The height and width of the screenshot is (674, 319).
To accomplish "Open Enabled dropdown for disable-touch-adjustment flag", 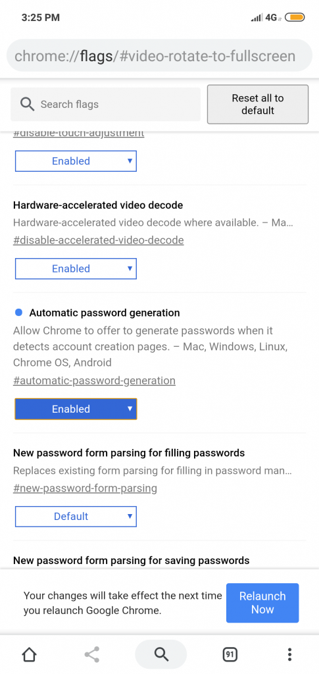I will coord(76,161).
